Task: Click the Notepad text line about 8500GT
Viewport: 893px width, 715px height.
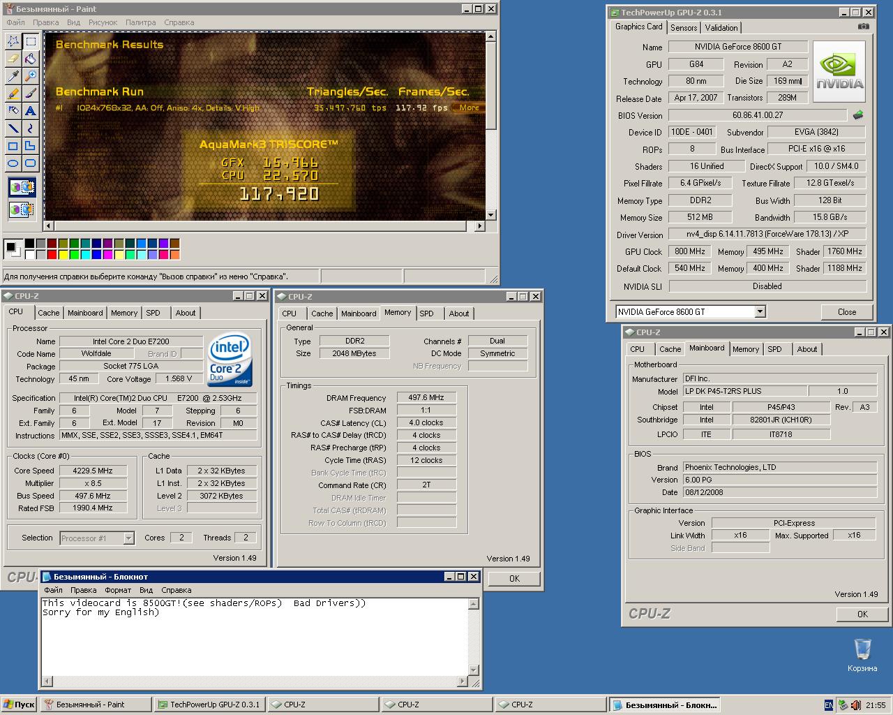Action: point(204,603)
